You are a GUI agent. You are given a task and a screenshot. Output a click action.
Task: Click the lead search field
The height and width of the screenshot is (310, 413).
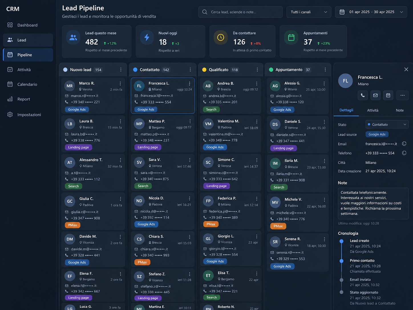[x=240, y=12]
